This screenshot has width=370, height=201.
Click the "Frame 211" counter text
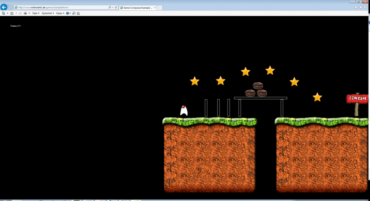(16, 26)
